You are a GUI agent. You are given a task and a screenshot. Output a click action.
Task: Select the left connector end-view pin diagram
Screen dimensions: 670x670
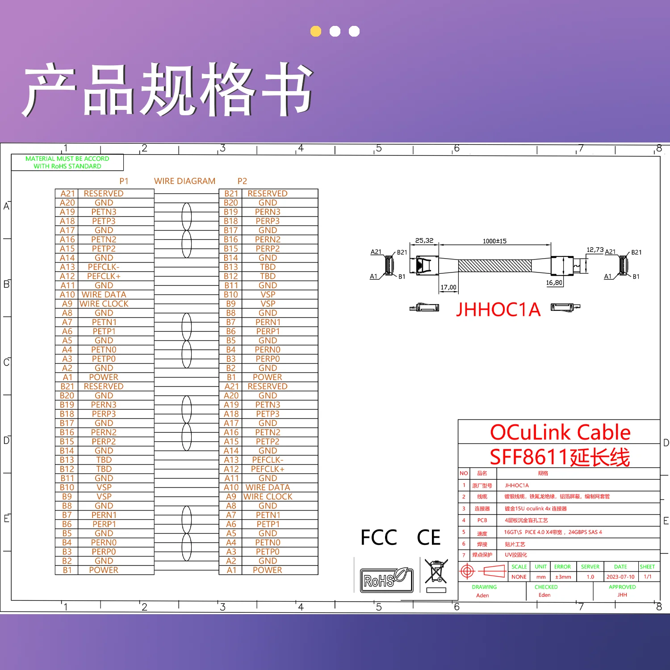pos(388,264)
